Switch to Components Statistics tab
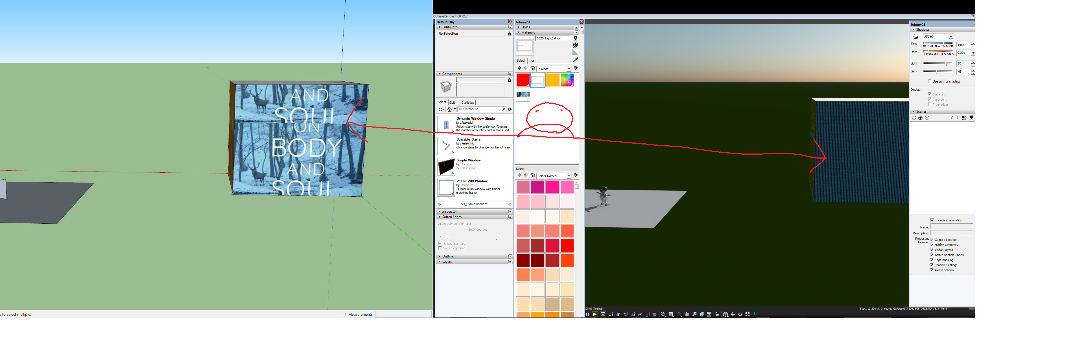The width and height of the screenshot is (1084, 338). point(467,103)
